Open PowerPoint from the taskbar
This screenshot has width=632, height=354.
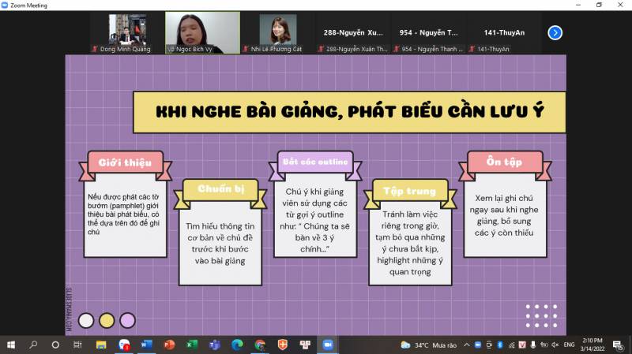coord(169,345)
